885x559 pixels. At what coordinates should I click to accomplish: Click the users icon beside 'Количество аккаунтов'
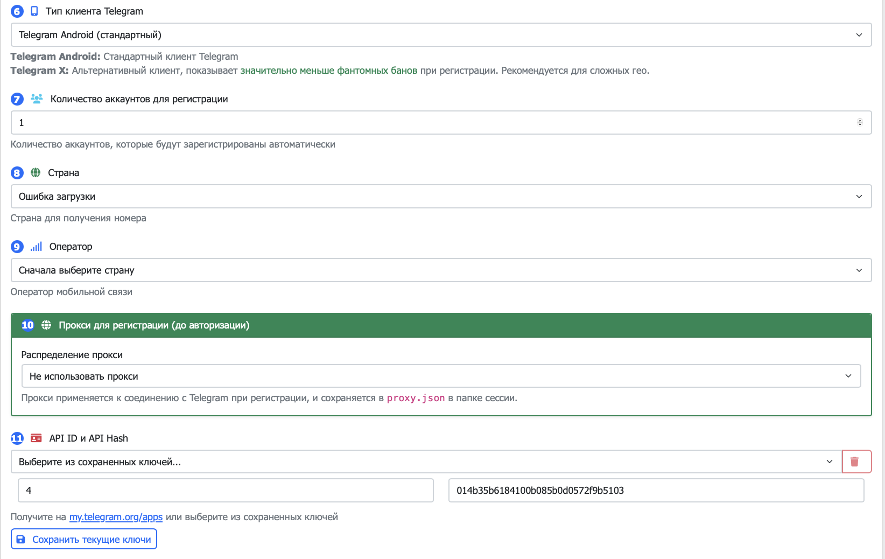[36, 99]
